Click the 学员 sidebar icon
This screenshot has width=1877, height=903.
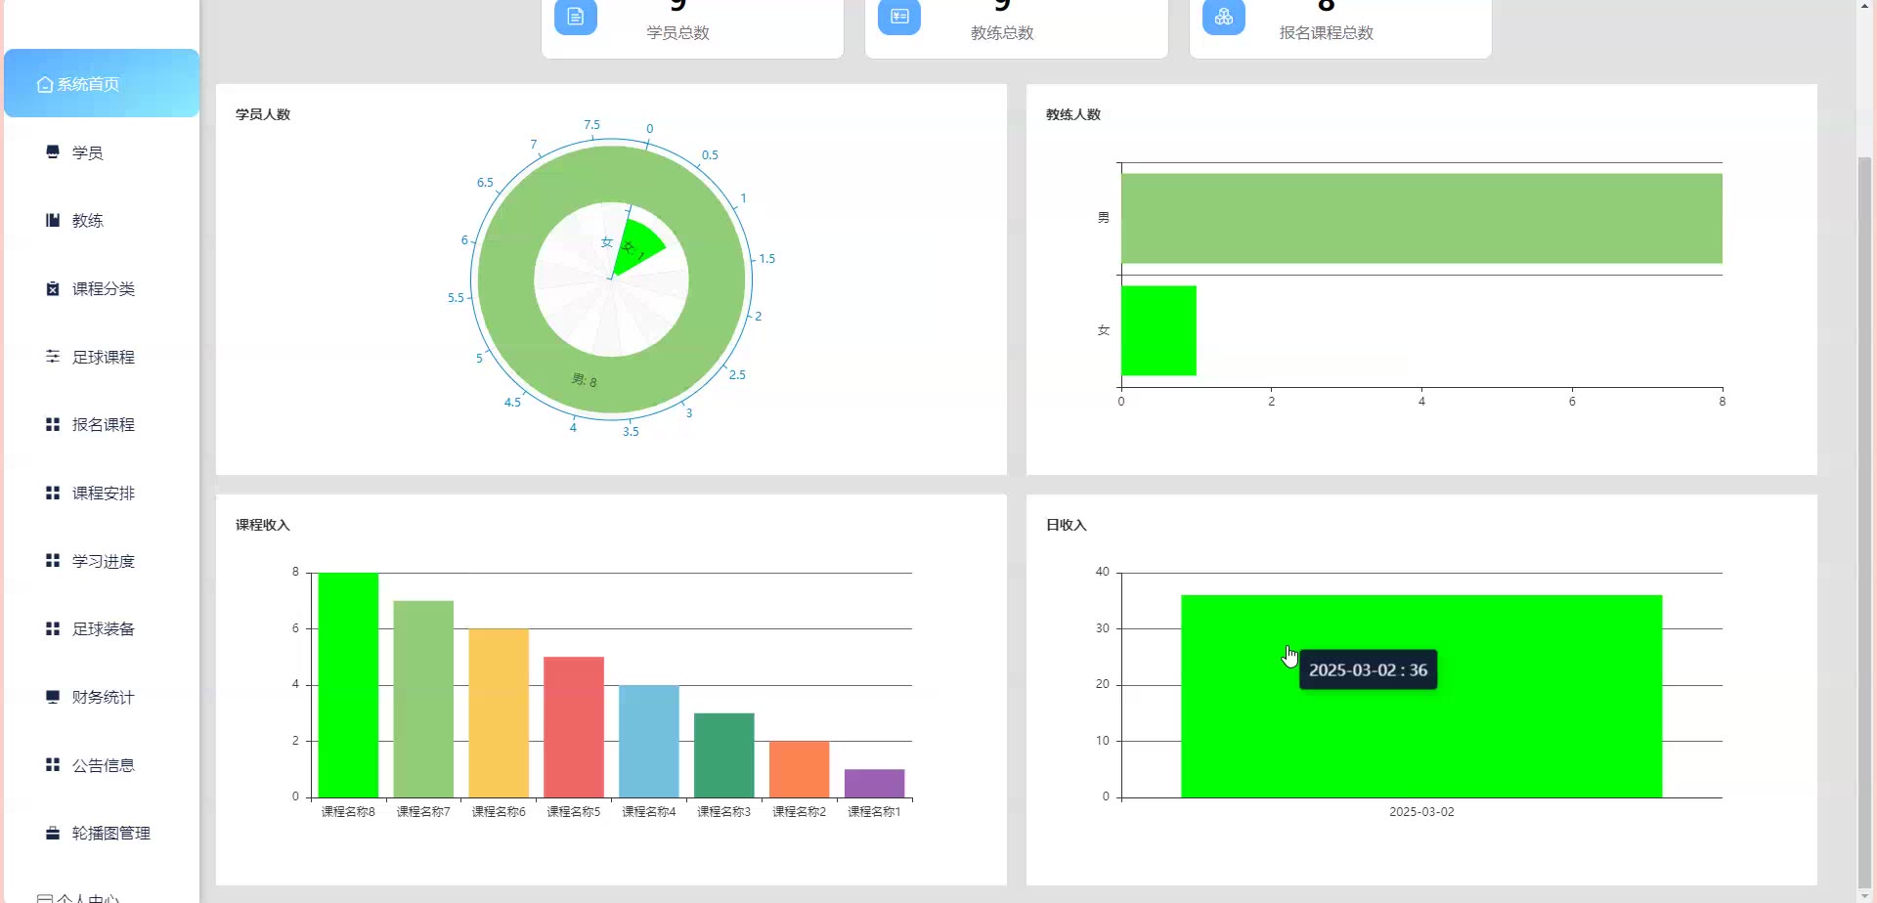click(x=53, y=151)
